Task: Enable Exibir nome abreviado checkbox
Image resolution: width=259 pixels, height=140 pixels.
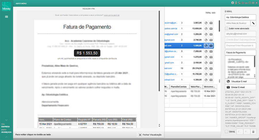Action: (226, 29)
